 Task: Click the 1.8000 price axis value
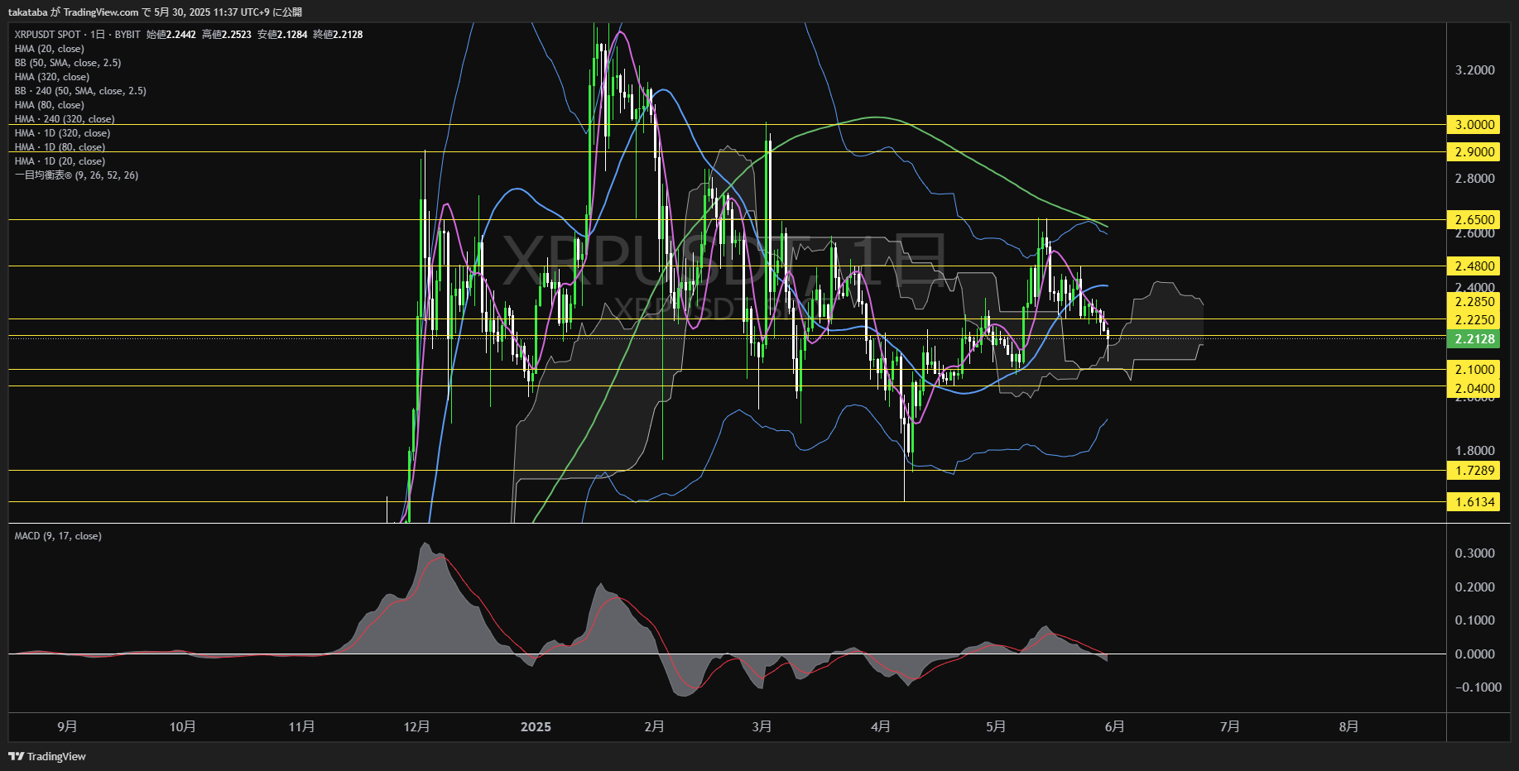click(x=1475, y=451)
